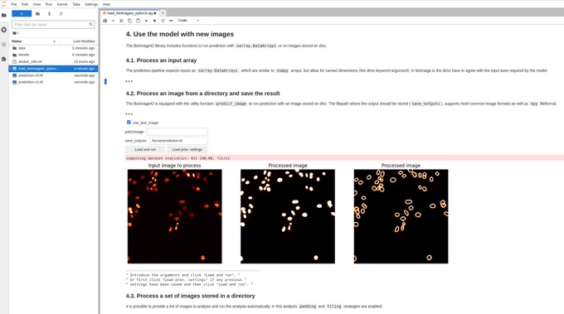Open the Settings menu
Screen dimensions: 564x314
click(x=91, y=4)
